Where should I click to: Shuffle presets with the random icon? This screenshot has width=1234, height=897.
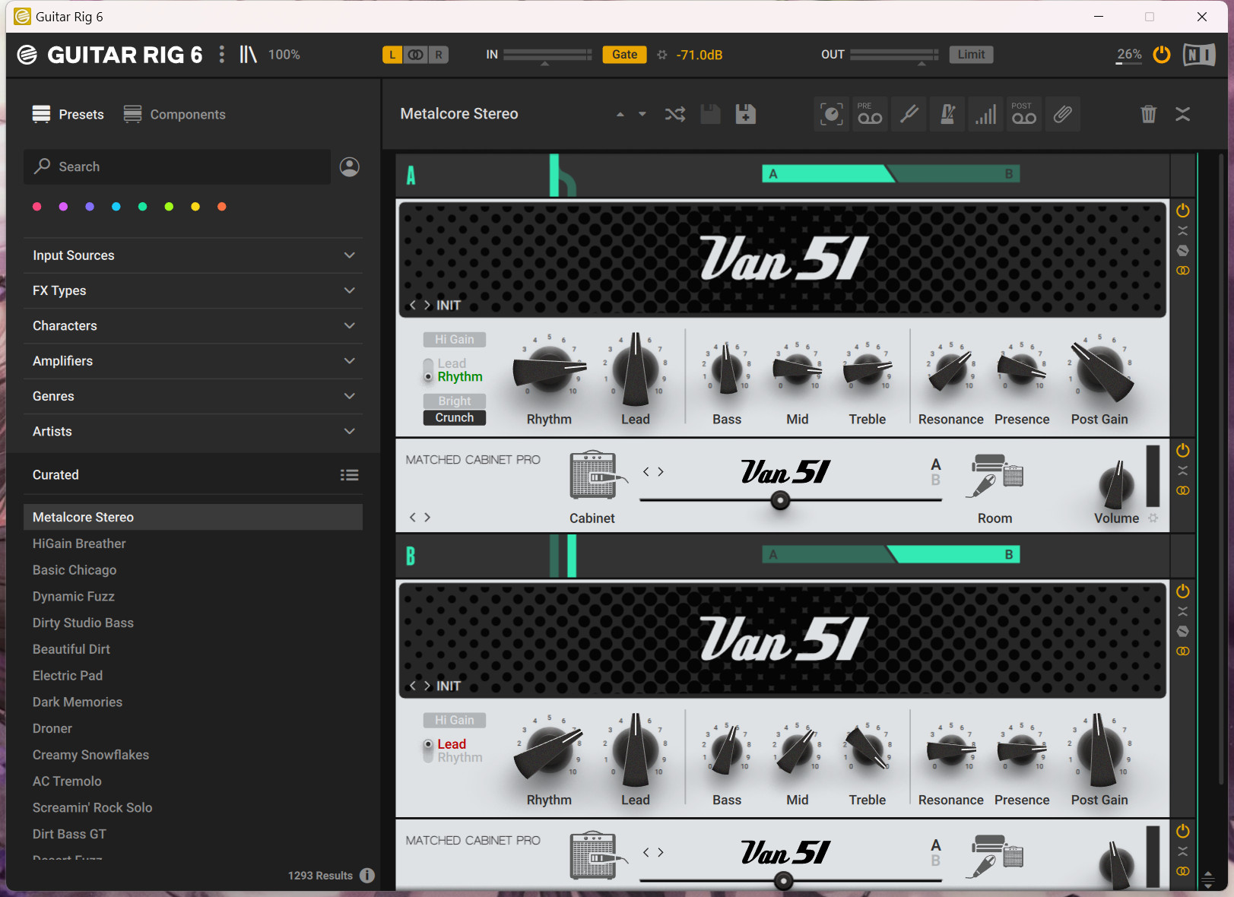[x=674, y=114]
